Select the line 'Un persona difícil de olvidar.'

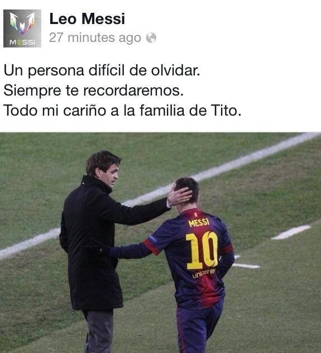(102, 71)
